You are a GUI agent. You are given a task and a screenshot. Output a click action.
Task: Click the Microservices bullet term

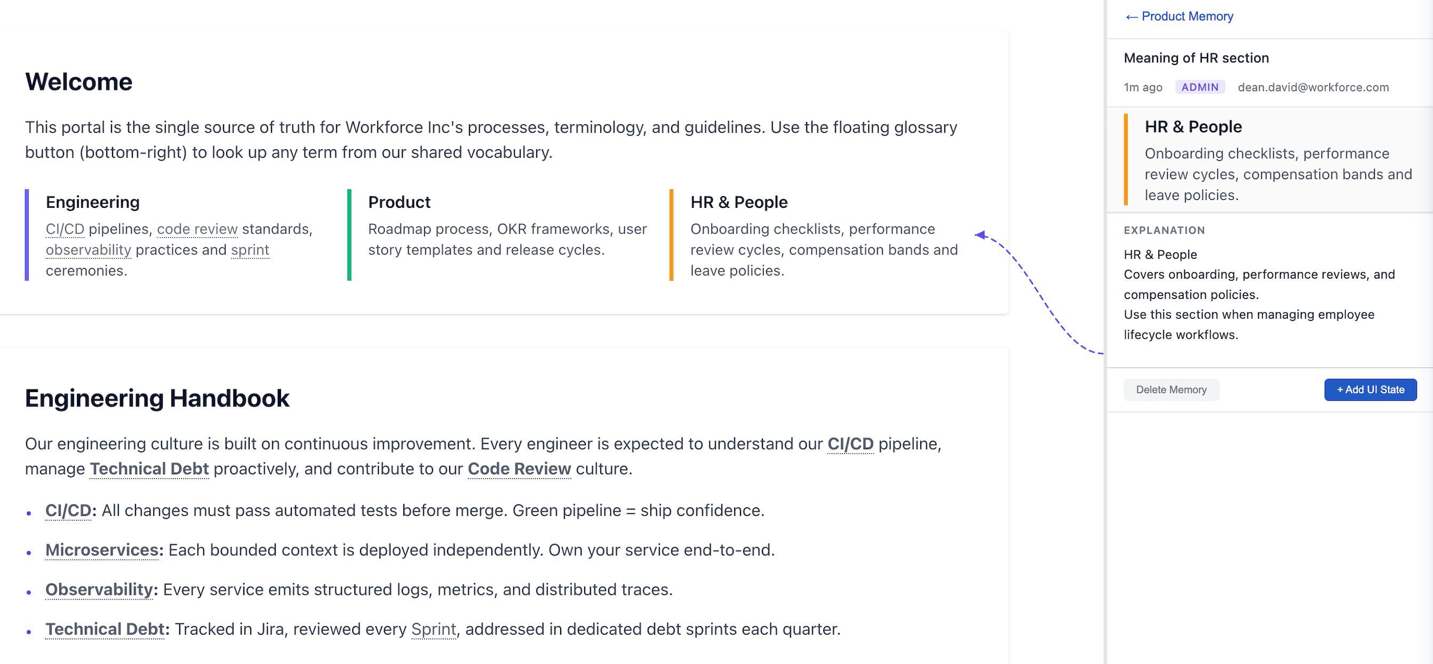coord(102,550)
